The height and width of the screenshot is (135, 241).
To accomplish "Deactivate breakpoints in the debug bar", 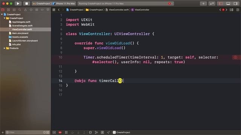I will point(60,132).
